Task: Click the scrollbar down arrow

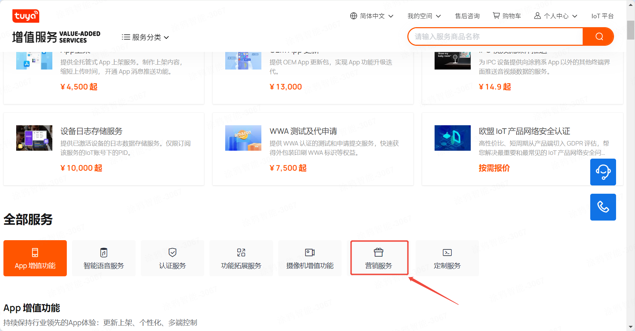Action: click(631, 327)
